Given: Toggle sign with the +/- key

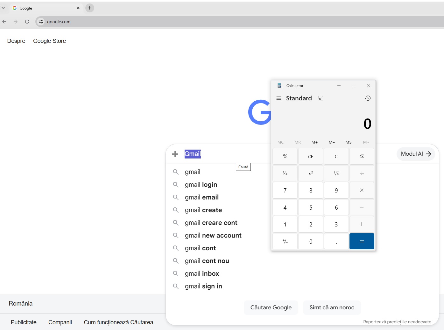Looking at the screenshot, I should click(x=285, y=241).
